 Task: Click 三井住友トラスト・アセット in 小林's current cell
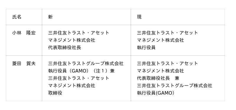(167, 33)
